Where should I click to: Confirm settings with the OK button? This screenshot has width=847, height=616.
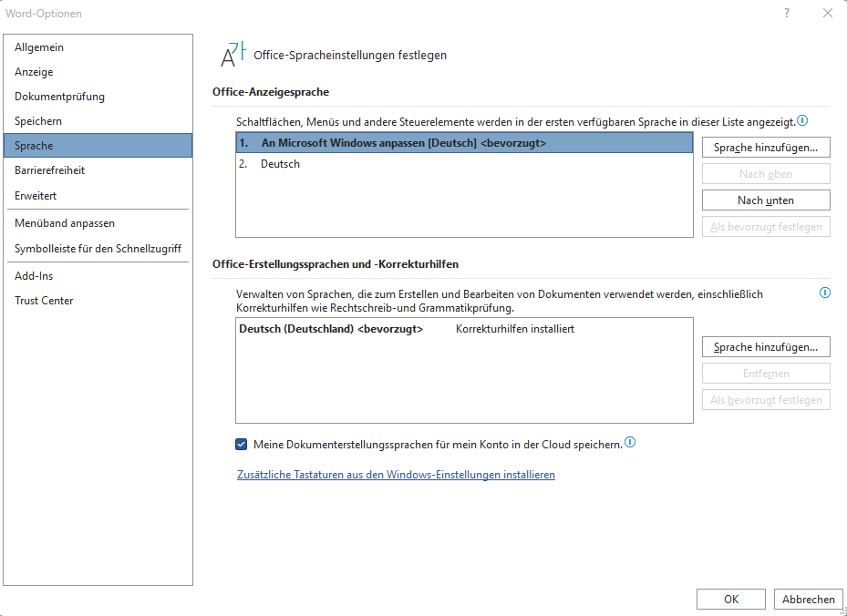coord(730,599)
